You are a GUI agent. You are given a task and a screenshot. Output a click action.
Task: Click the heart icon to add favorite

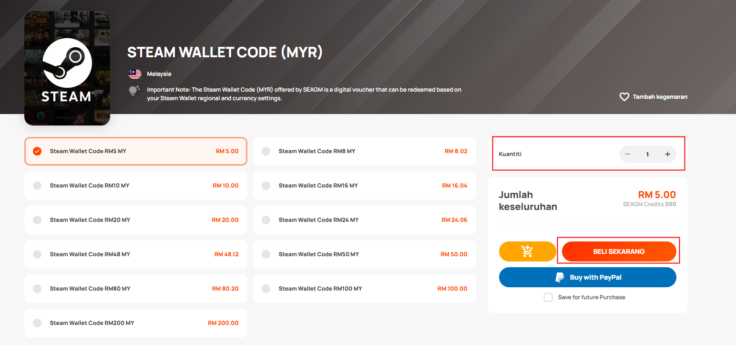(x=624, y=97)
